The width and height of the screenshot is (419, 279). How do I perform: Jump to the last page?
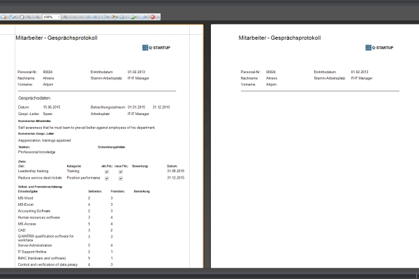(x=95, y=17)
